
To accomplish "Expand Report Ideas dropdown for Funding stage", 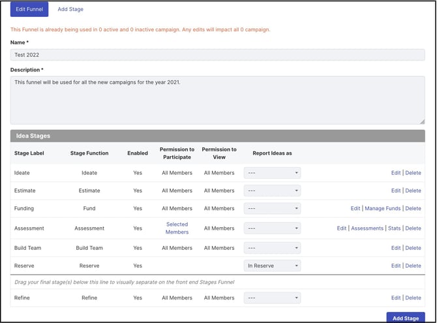I will click(x=272, y=209).
